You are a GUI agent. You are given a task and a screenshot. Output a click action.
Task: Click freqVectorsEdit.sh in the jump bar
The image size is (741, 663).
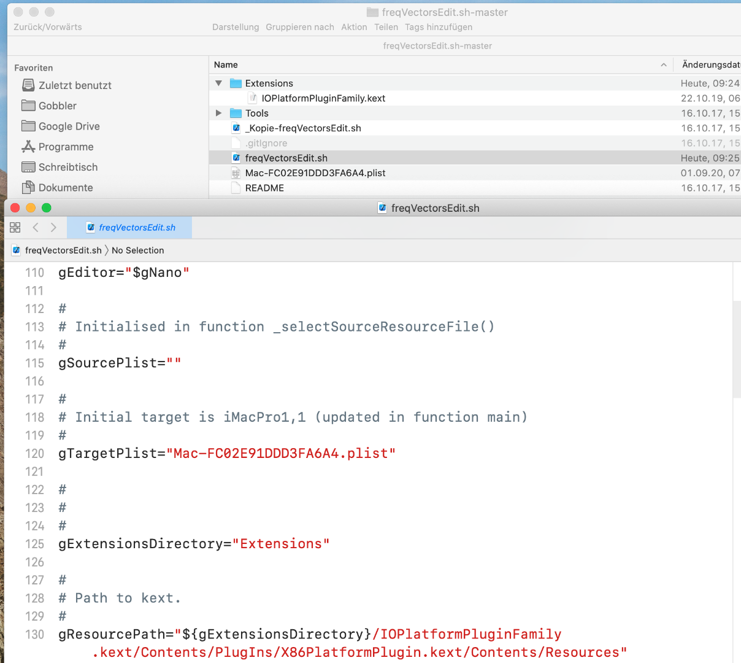click(x=63, y=250)
